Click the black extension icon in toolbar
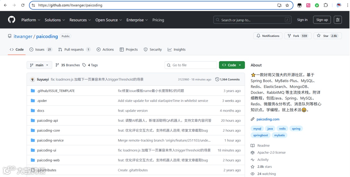 pyautogui.click(x=299, y=5)
